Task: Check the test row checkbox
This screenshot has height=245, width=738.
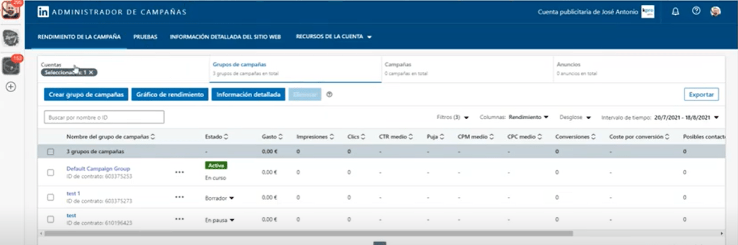Action: coord(50,219)
